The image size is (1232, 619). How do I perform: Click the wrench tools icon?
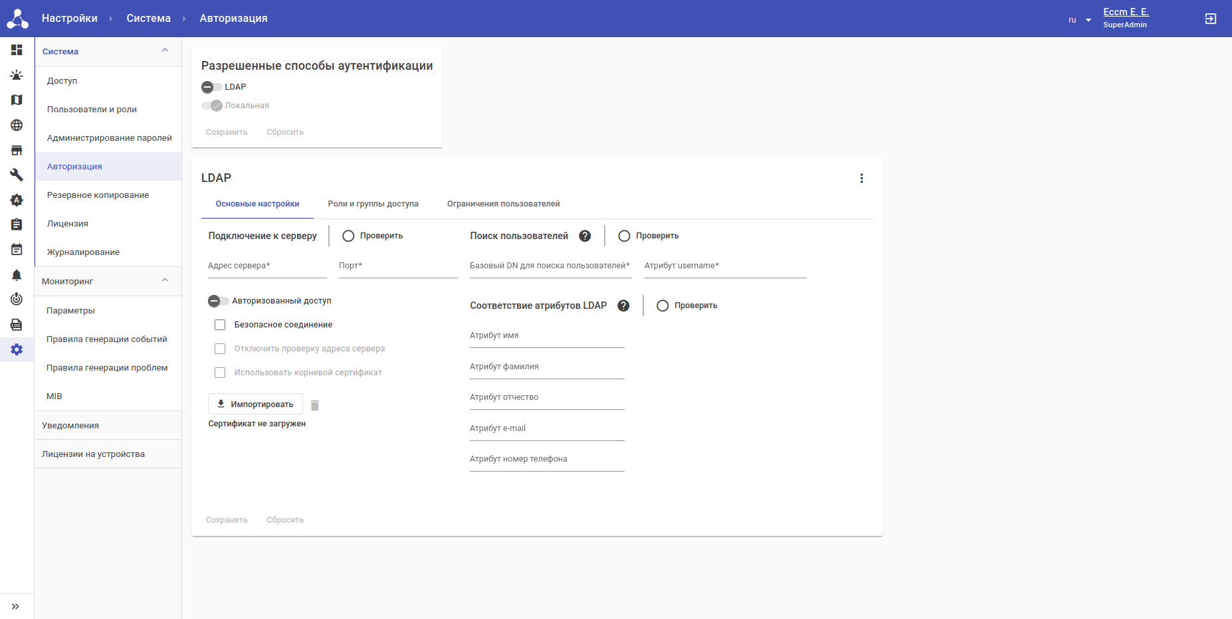pyautogui.click(x=17, y=175)
